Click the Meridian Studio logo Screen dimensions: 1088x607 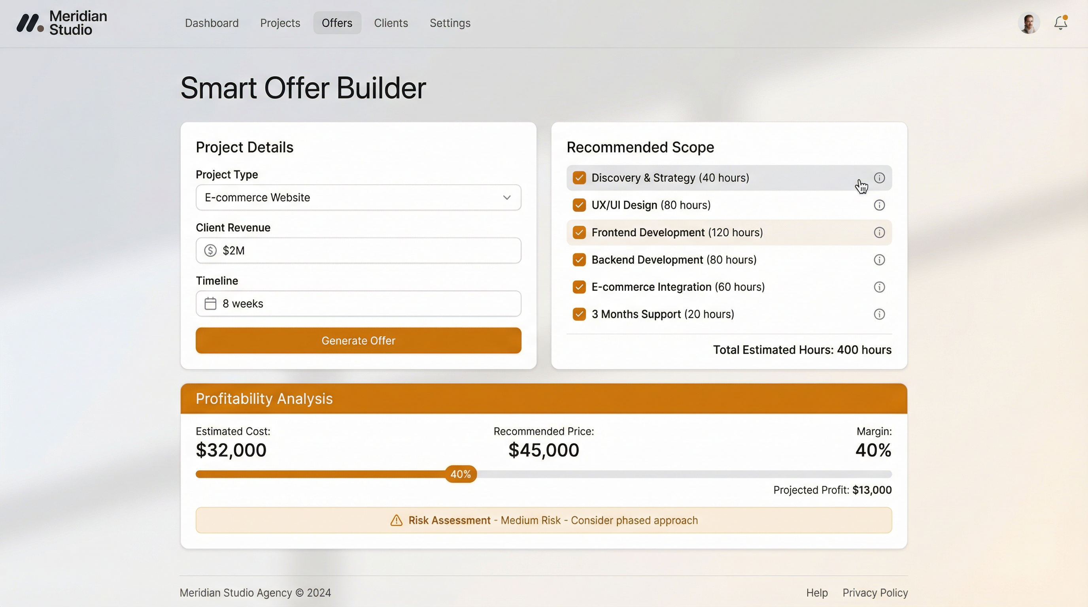62,23
